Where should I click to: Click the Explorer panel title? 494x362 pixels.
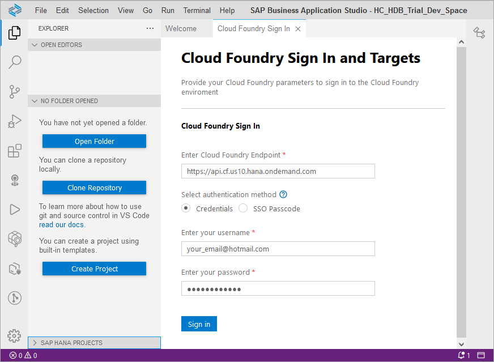point(54,28)
